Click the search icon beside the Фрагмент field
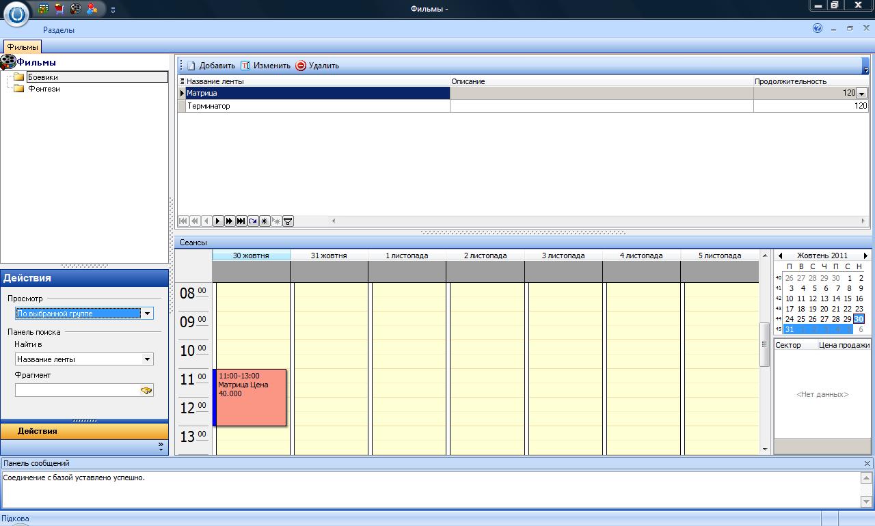Screen dimensions: 875x526 [x=146, y=390]
